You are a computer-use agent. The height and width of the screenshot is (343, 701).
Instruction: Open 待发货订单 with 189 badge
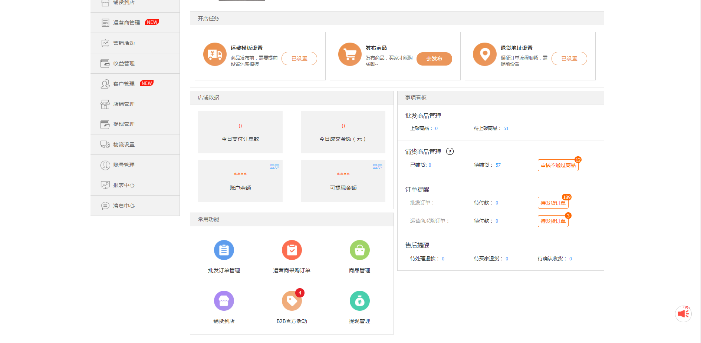(x=553, y=203)
